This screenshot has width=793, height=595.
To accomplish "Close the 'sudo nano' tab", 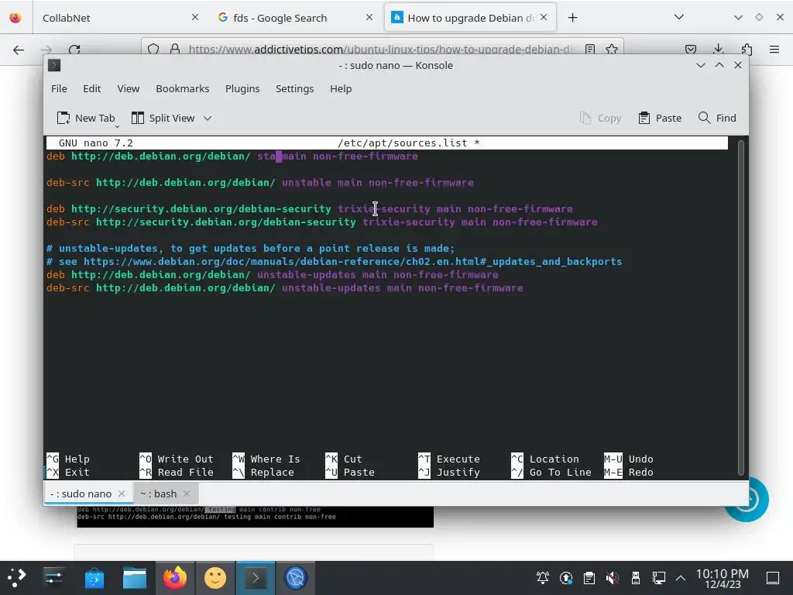I will [x=122, y=494].
